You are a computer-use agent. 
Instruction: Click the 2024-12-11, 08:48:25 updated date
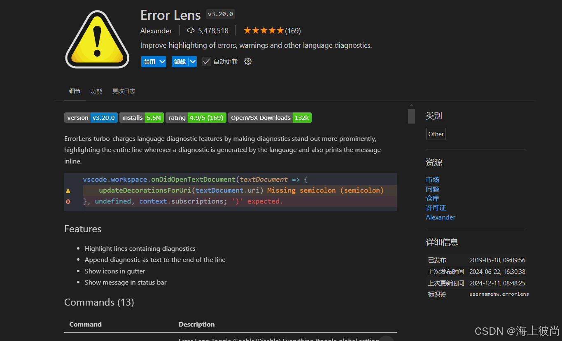[x=497, y=283]
